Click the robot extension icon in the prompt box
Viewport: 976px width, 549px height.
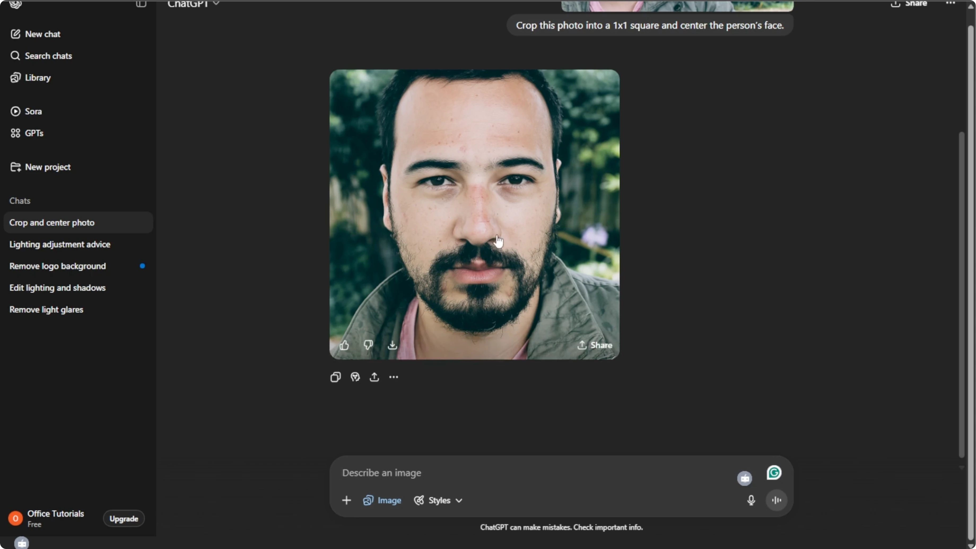click(x=744, y=478)
